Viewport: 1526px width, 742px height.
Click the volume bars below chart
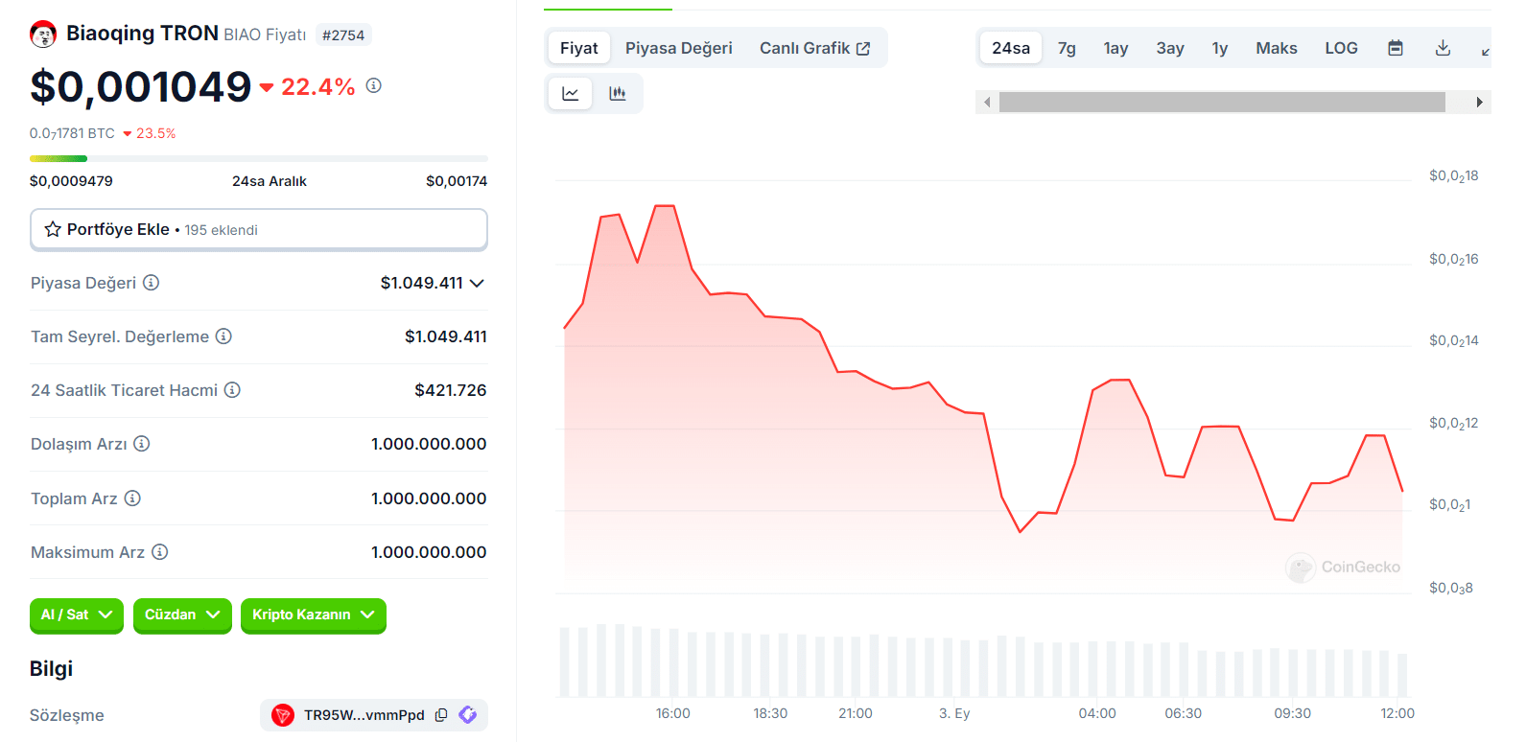point(983,661)
